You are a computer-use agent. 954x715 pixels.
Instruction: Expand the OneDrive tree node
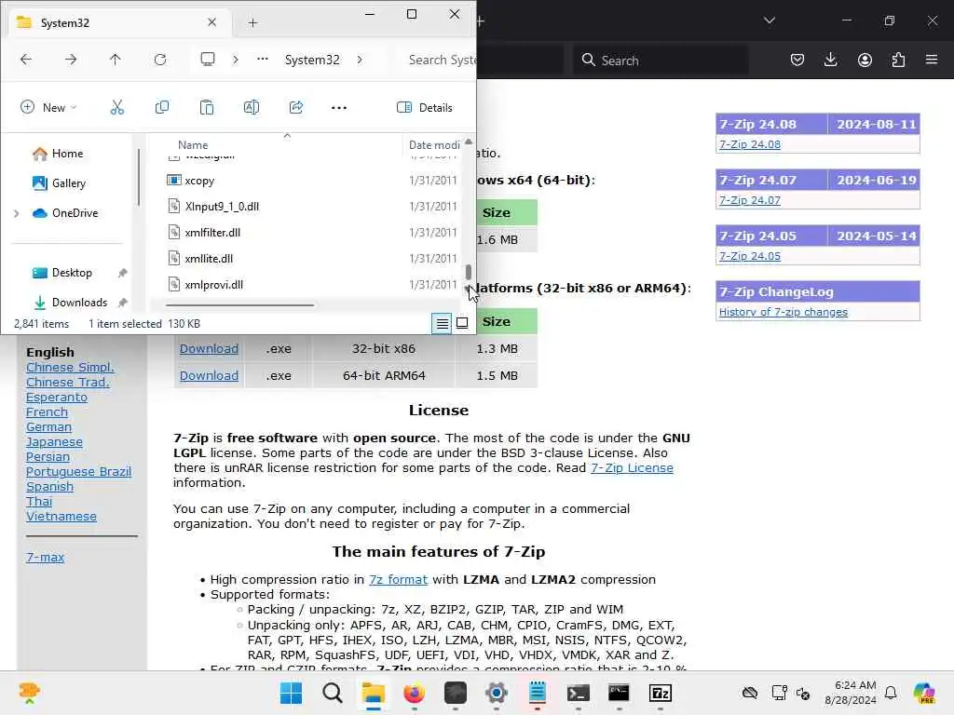click(17, 213)
